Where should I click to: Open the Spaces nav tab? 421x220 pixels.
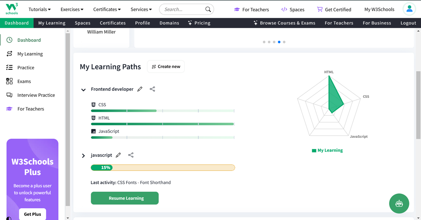[x=82, y=23]
